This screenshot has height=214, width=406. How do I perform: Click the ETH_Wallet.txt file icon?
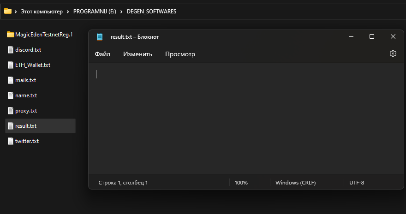10,65
